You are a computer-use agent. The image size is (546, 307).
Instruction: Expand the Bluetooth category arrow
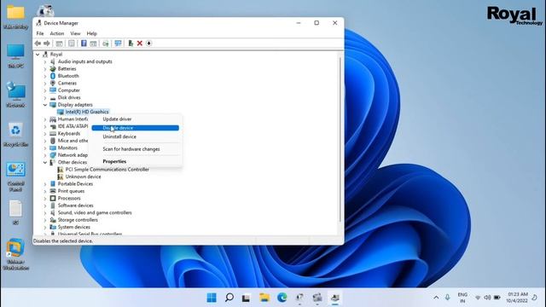pyautogui.click(x=45, y=76)
